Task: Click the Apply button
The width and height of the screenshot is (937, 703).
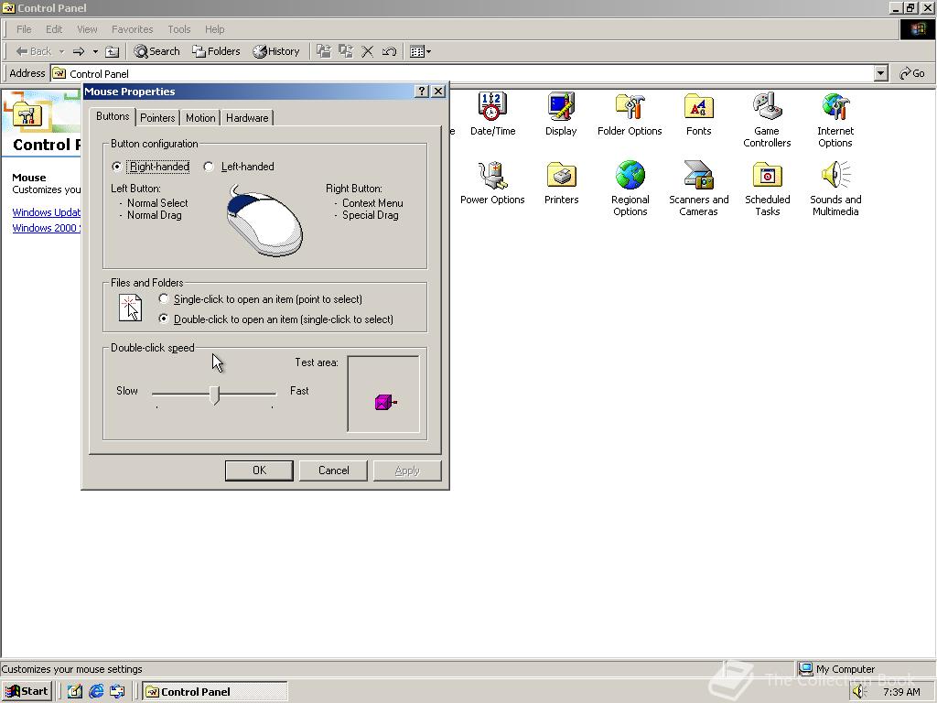Action: point(407,470)
